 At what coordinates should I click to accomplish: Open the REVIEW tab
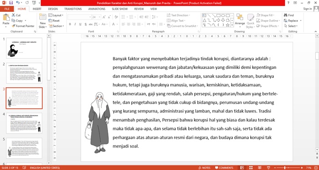139,9
